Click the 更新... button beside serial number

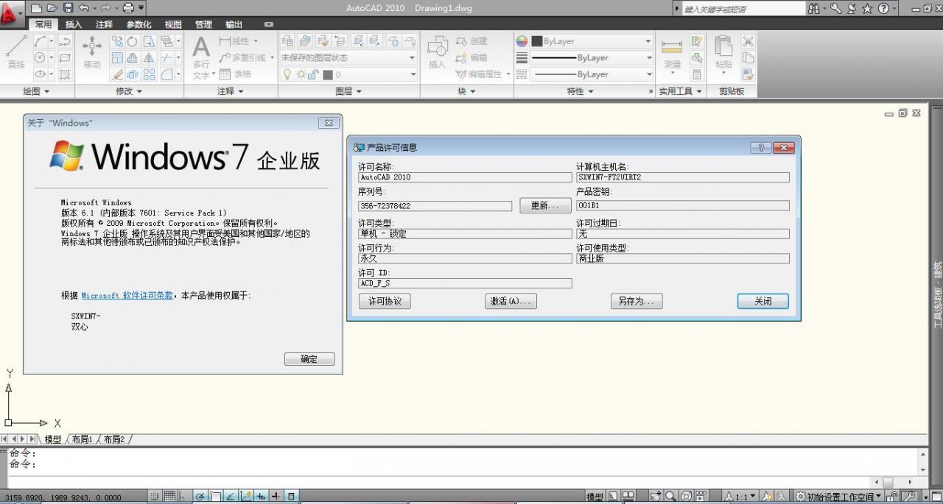(545, 205)
